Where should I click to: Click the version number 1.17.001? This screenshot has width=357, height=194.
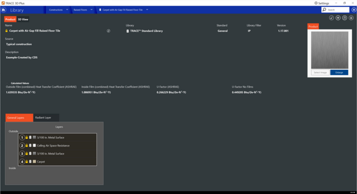(283, 31)
